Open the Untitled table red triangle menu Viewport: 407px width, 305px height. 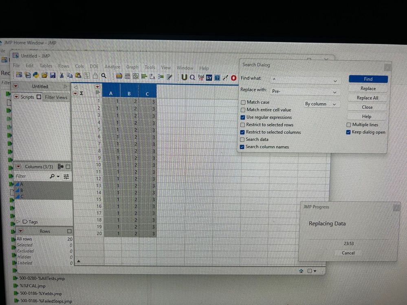pyautogui.click(x=16, y=86)
